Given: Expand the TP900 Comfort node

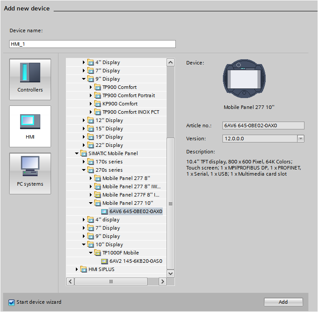Looking at the screenshot, I should tap(91, 87).
